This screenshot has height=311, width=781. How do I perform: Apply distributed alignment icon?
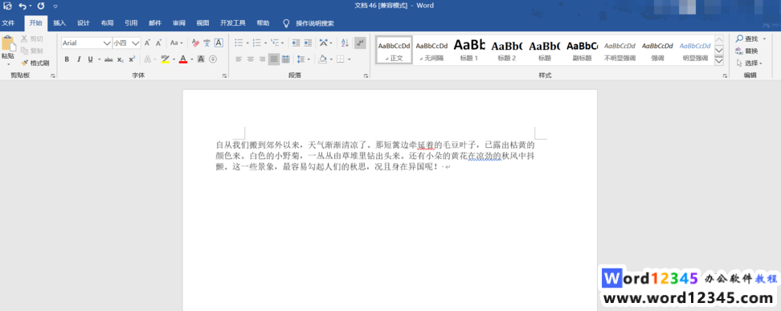[286, 59]
